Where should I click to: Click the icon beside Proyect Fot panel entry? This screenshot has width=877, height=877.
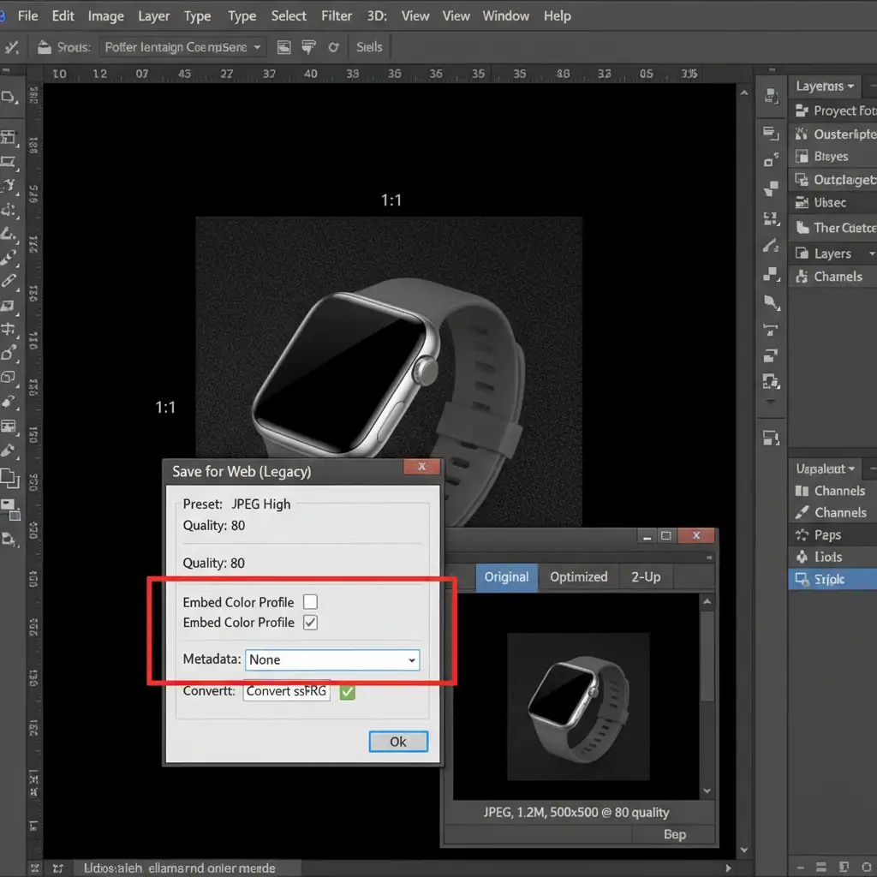point(802,110)
